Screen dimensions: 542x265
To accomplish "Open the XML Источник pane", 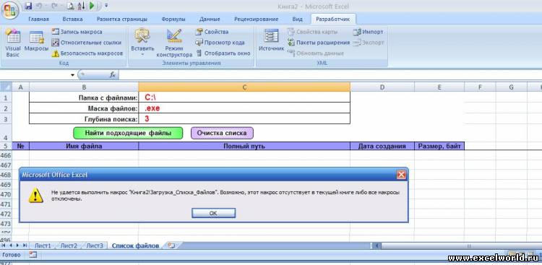I will coord(271,40).
